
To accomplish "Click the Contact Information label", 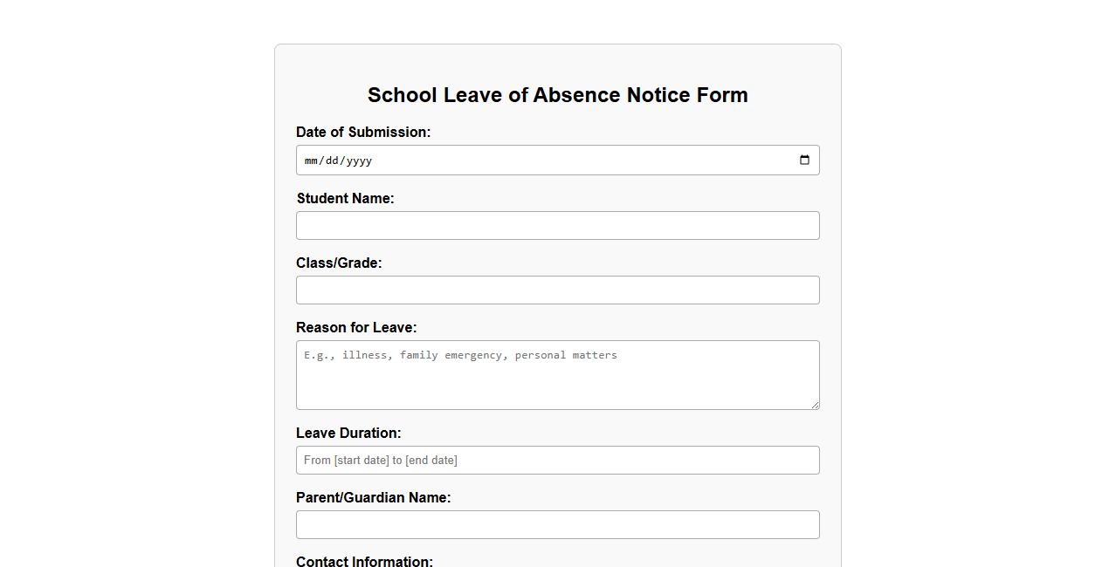I will tap(364, 561).
